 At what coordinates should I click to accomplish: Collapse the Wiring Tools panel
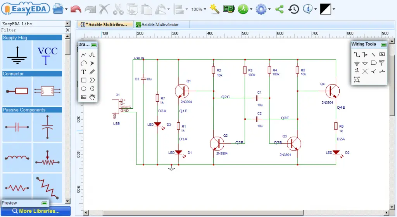click(x=383, y=45)
